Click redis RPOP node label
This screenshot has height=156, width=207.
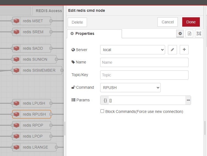33,125
